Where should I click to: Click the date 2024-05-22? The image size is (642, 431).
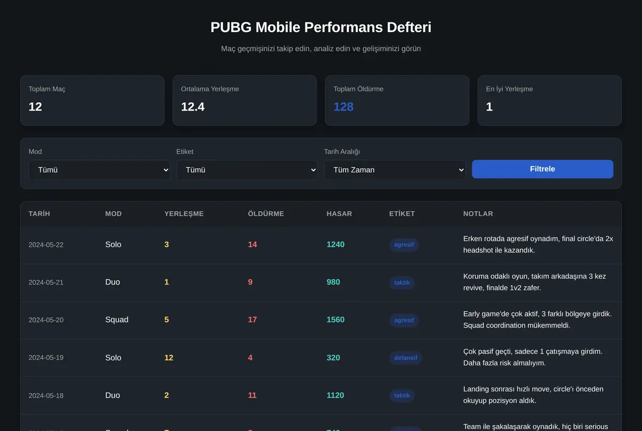click(46, 245)
